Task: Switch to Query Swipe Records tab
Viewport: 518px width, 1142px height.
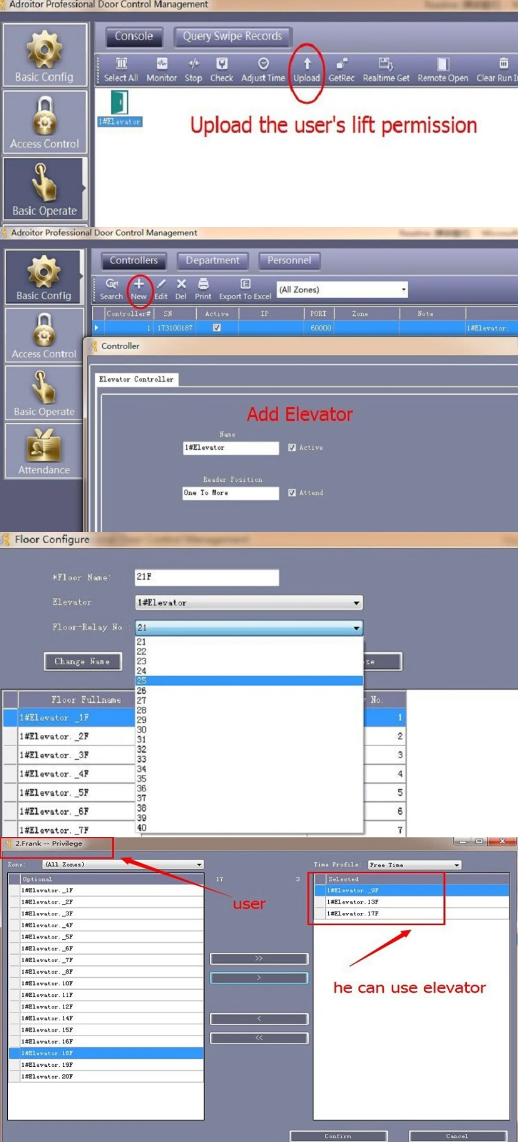Action: 232,37
